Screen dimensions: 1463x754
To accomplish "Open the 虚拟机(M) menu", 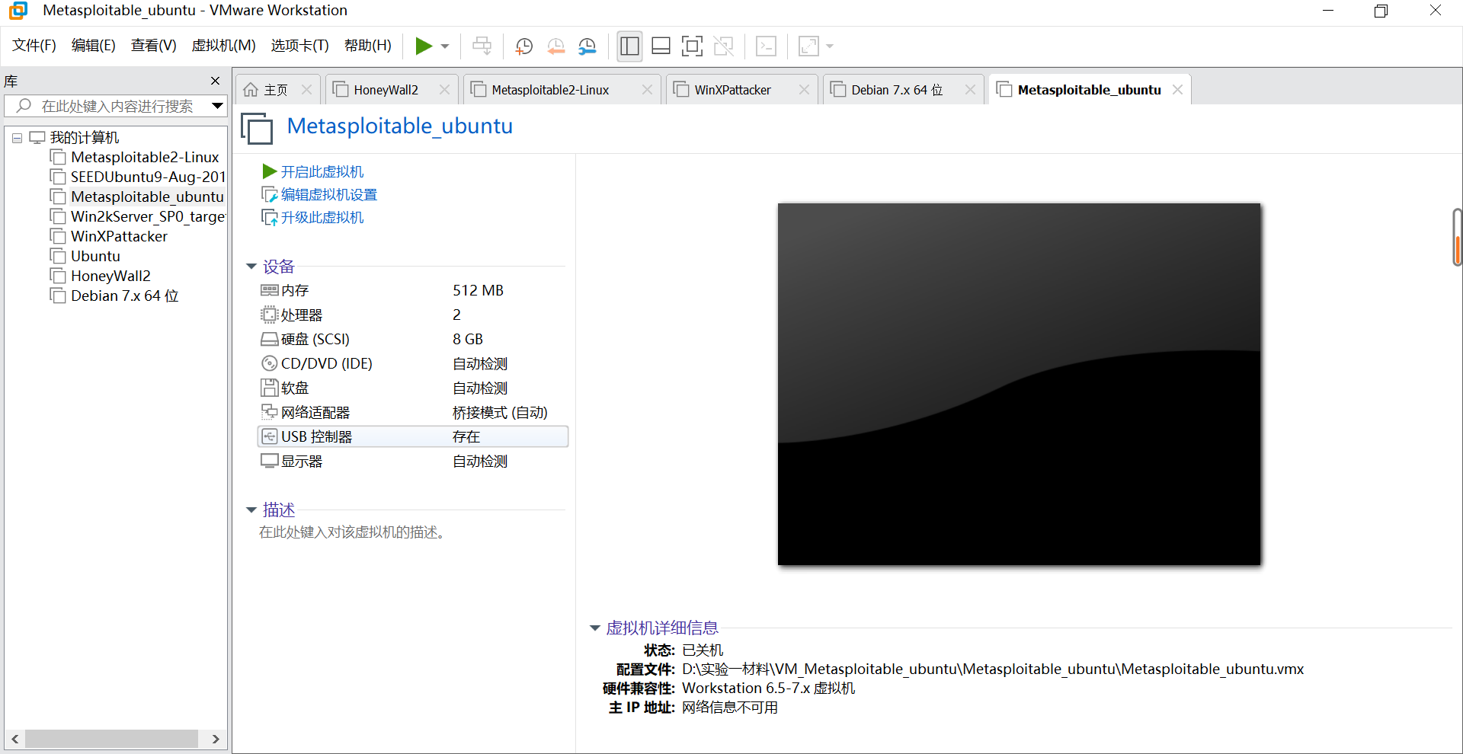I will pos(223,46).
